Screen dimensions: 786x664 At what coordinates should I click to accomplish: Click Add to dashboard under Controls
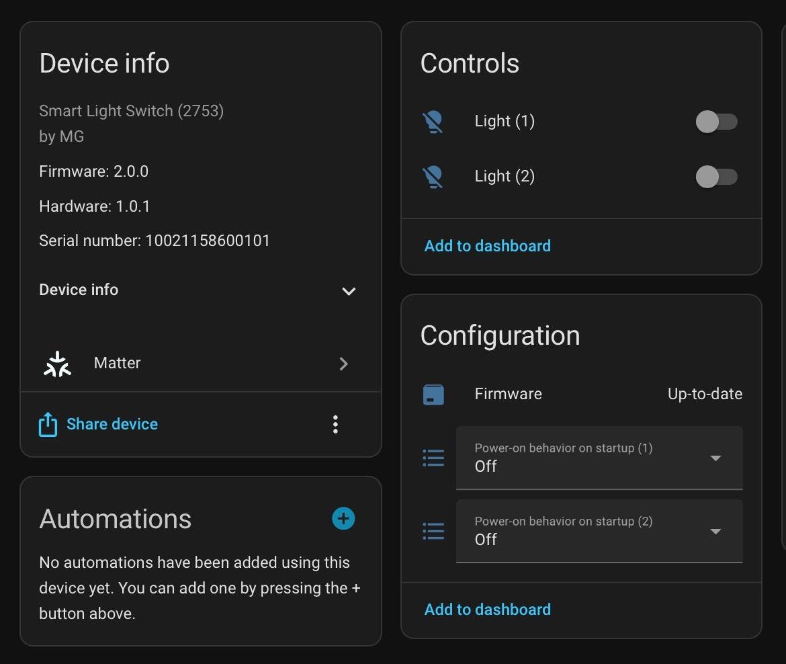coord(487,246)
